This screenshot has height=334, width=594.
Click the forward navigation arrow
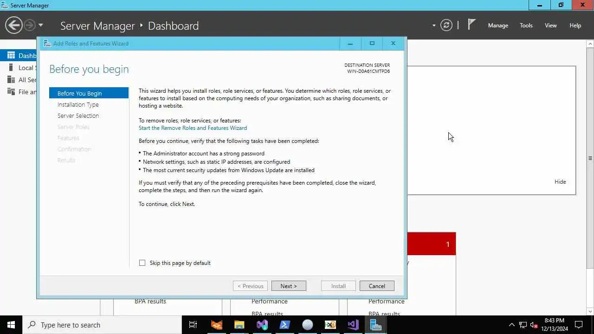30,25
